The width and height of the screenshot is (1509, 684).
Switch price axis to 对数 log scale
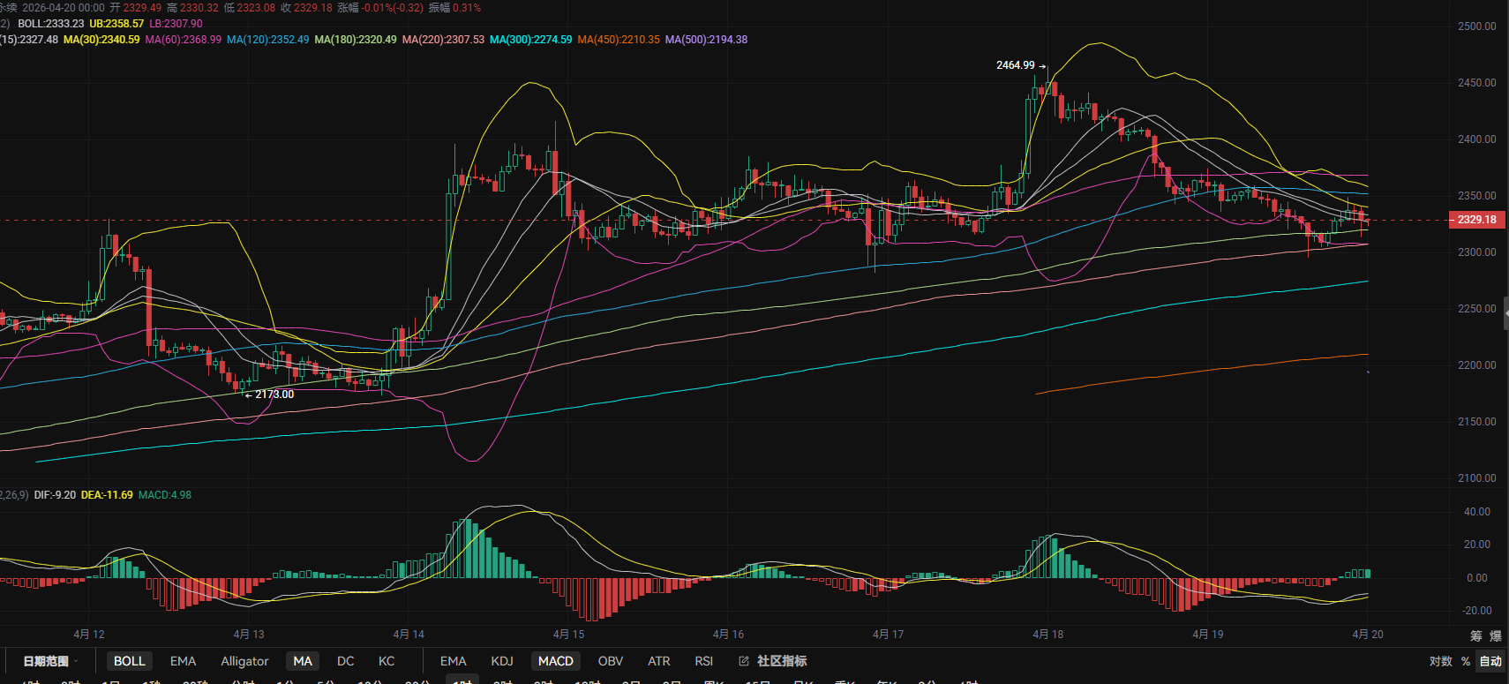[1440, 661]
